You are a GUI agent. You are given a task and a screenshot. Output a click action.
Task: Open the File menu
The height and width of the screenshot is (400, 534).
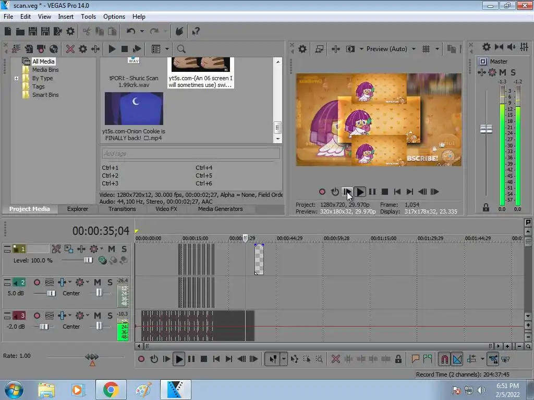tap(8, 17)
